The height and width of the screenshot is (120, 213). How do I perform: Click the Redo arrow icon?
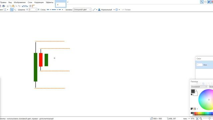(26, 6)
